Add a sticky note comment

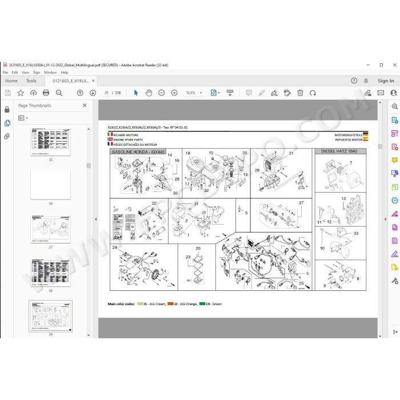click(x=249, y=93)
